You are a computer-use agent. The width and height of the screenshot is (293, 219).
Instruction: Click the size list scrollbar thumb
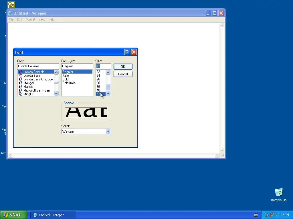pos(108,87)
